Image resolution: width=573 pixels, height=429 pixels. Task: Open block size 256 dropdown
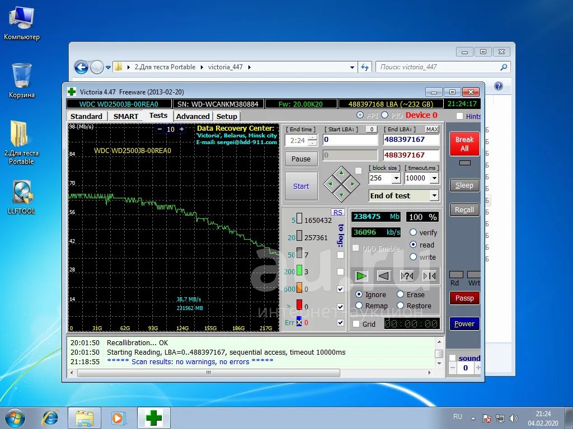coord(397,178)
